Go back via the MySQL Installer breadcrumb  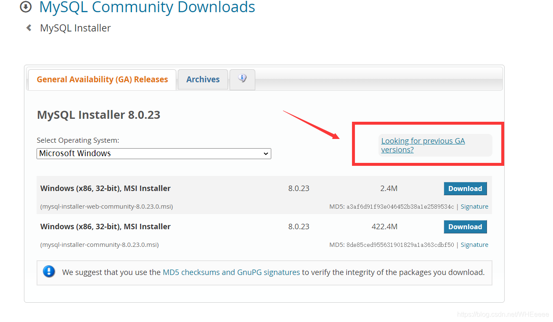(x=75, y=28)
